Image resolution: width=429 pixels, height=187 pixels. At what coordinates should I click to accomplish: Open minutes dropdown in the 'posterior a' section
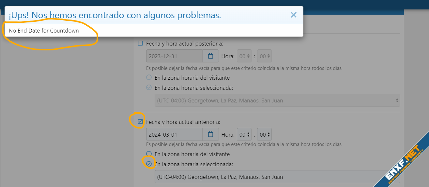click(x=264, y=56)
